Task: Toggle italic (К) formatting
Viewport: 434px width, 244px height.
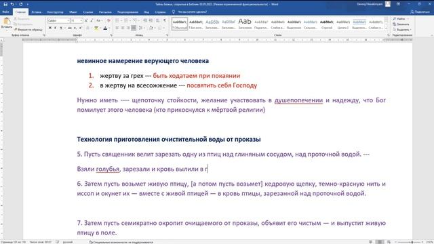Action: 56,28
